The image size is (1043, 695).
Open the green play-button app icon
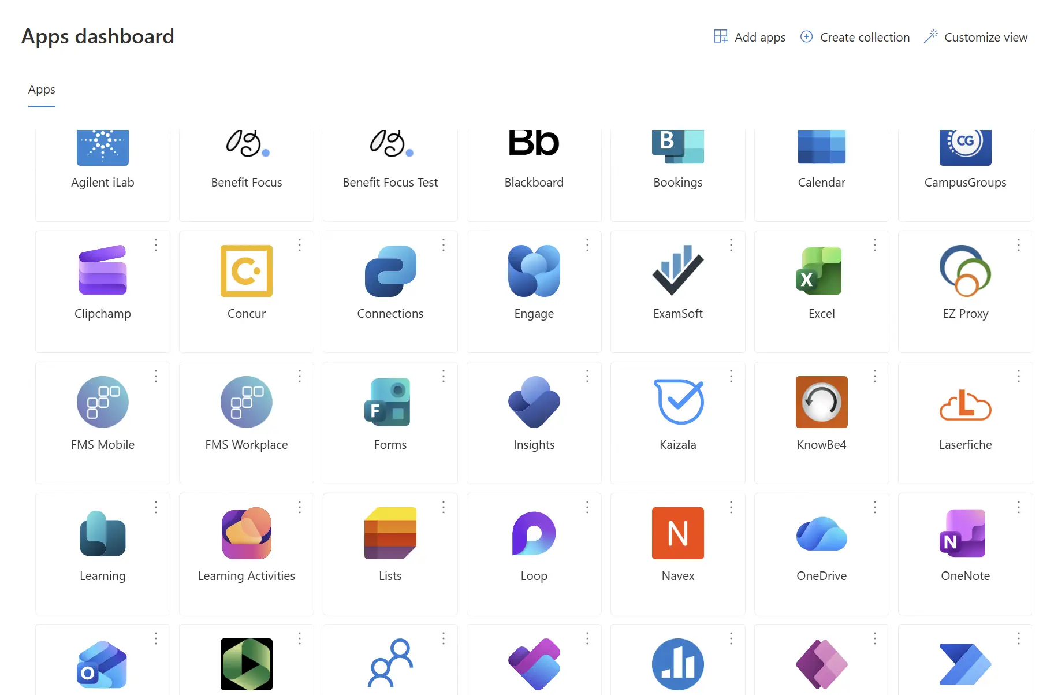[x=247, y=664]
